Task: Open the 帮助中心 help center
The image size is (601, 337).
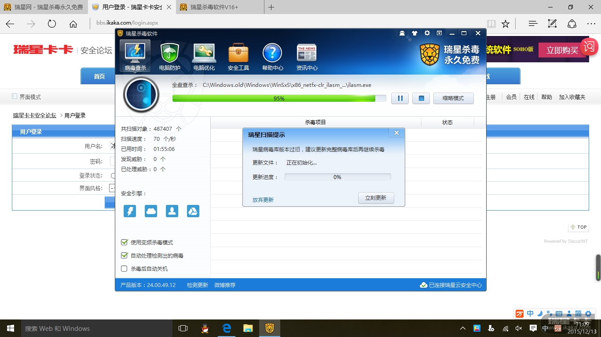Action: [273, 57]
